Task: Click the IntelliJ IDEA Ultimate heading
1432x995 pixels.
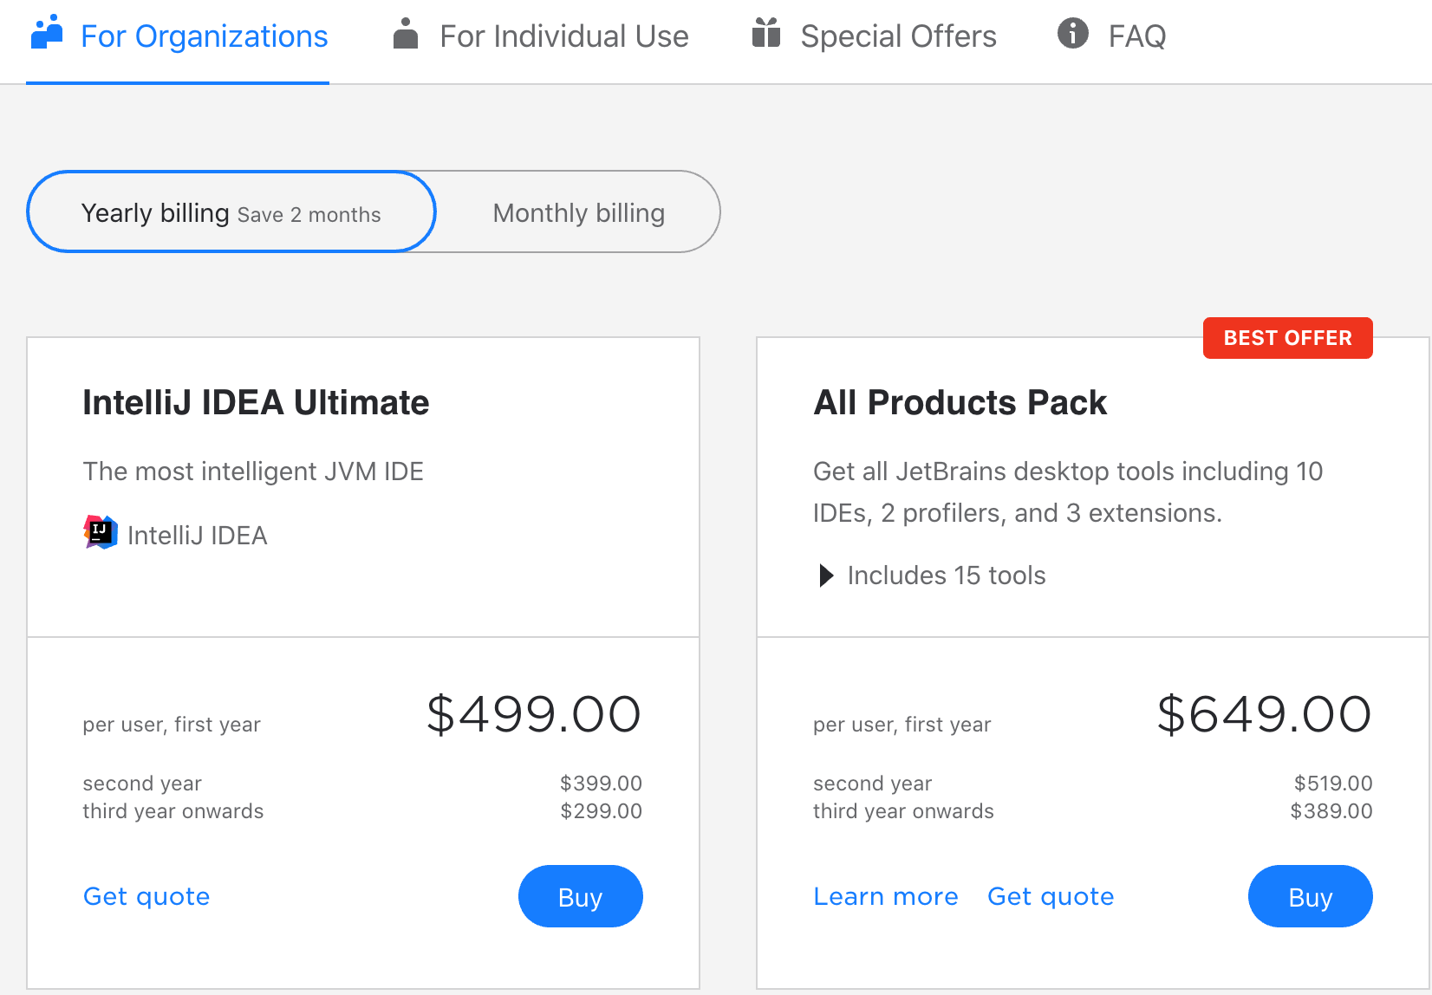Action: 256,403
